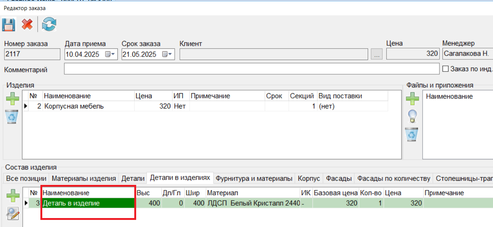The height and width of the screenshot is (227, 493).
Task: Click the Комментарий text field
Action: pyautogui.click(x=251, y=69)
